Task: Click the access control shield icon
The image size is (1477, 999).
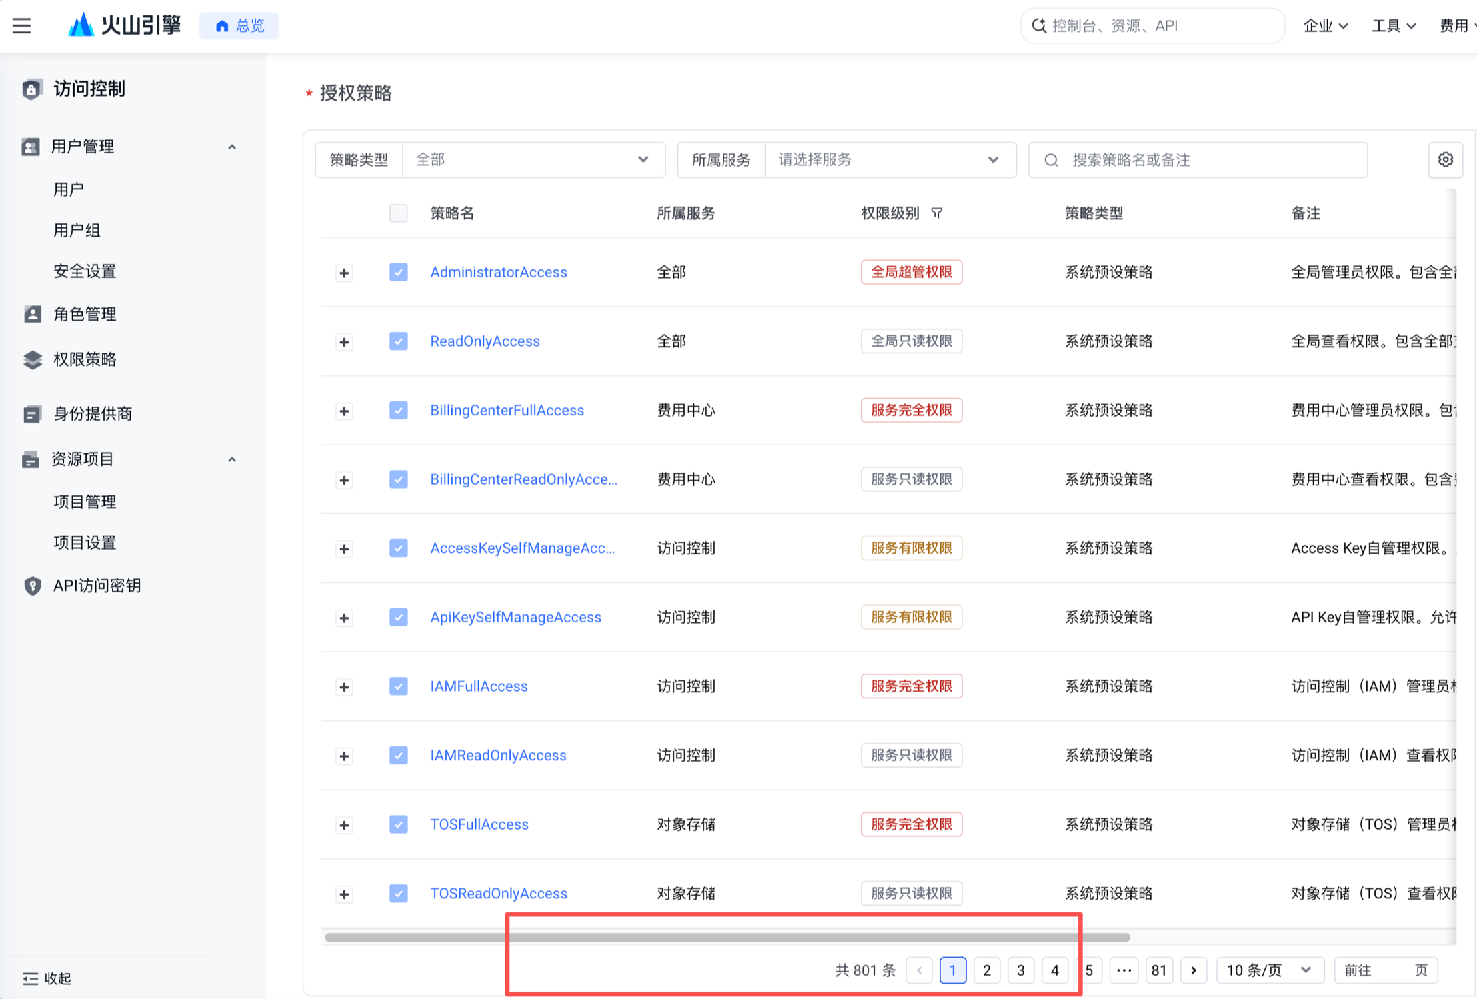Action: pyautogui.click(x=31, y=89)
